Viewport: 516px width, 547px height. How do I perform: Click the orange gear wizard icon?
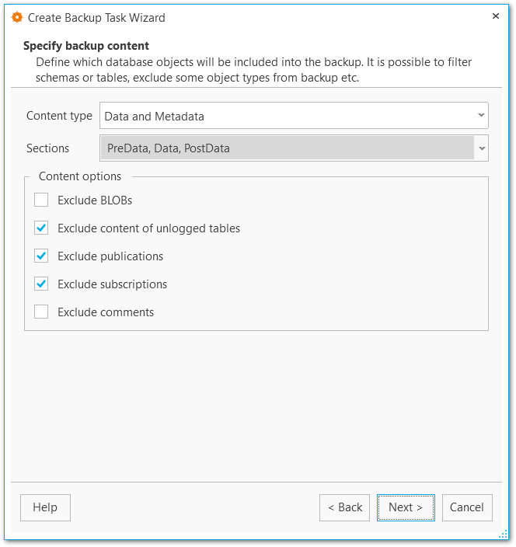click(x=17, y=17)
